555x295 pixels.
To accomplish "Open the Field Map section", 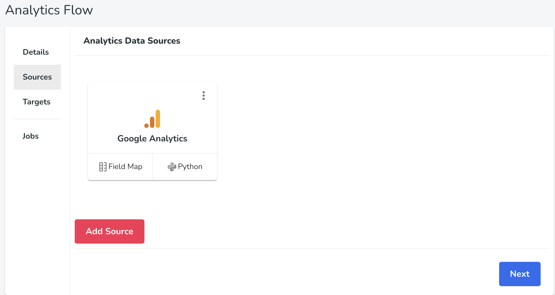I will coord(120,167).
